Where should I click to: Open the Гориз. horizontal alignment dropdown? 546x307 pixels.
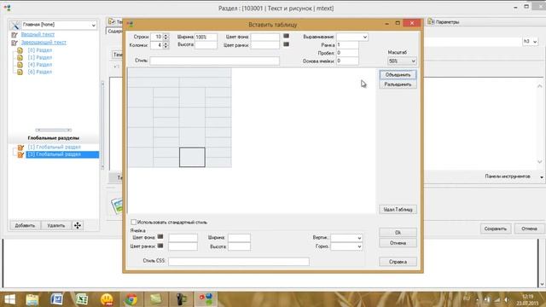click(359, 246)
